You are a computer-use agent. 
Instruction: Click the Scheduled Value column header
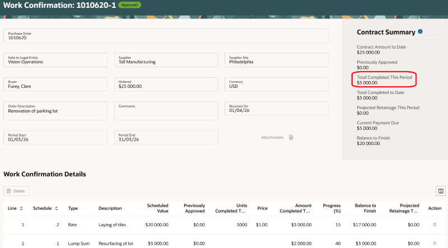click(157, 208)
